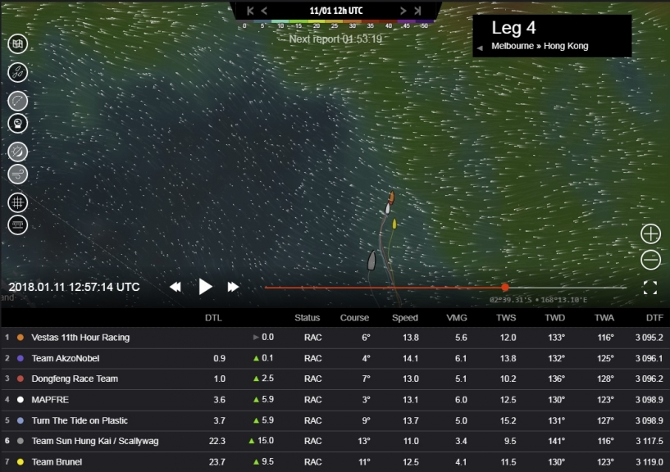The width and height of the screenshot is (670, 472).
Task: Toggle the day/night overlay icon
Action: point(17,152)
